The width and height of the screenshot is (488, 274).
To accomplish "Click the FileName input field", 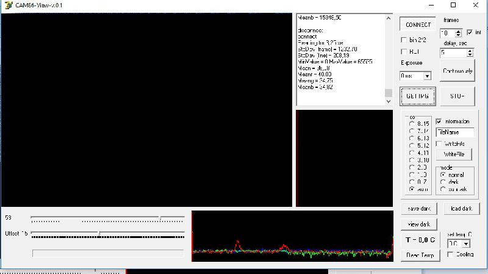I will point(455,132).
